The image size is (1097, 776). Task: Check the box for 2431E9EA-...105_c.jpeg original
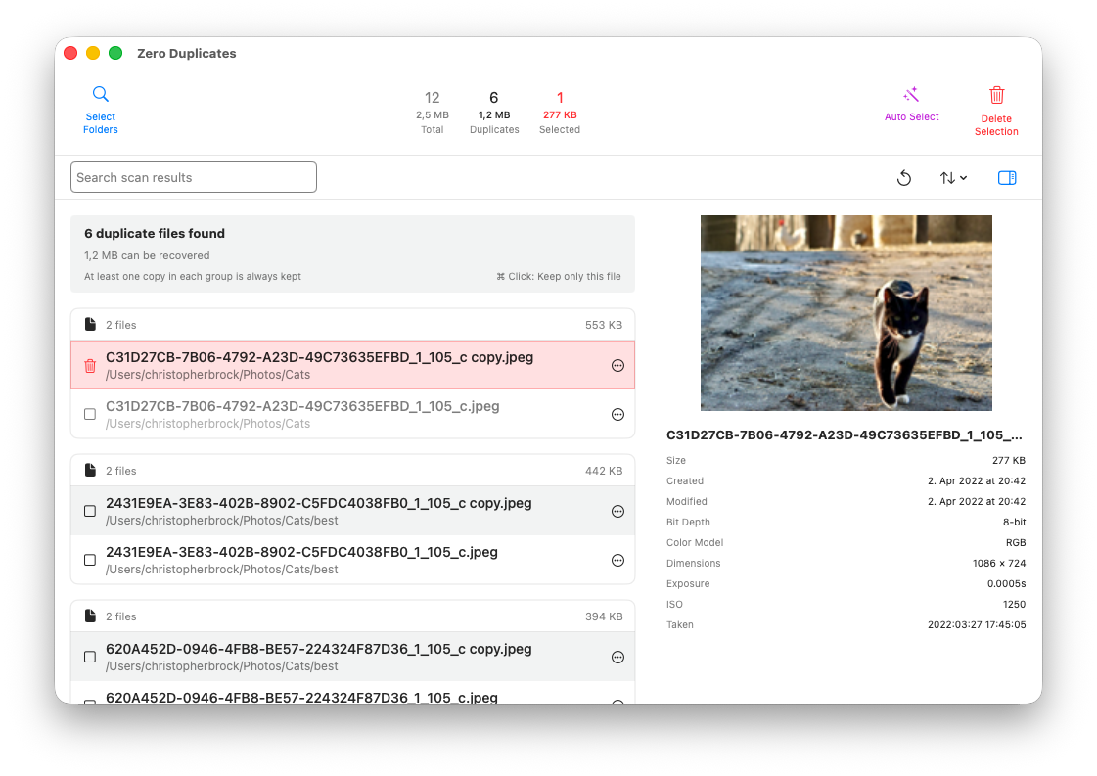point(90,561)
